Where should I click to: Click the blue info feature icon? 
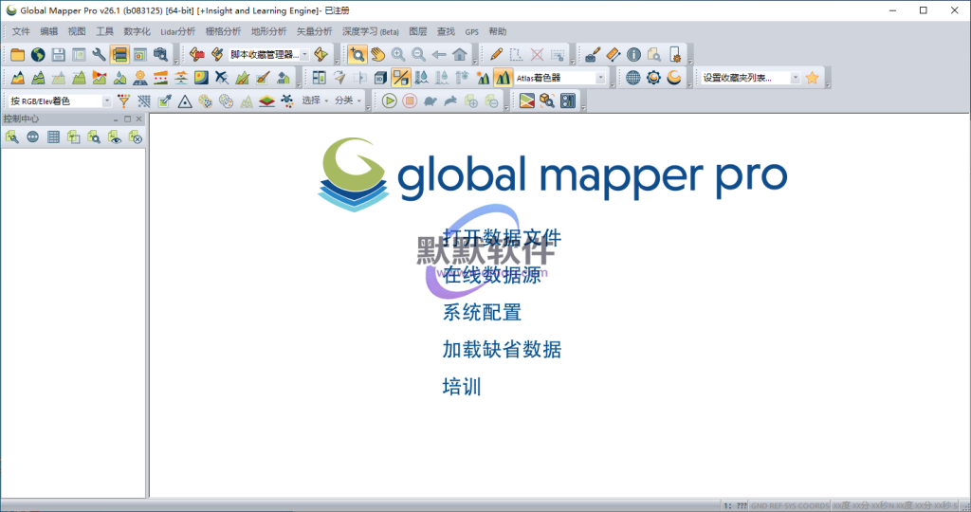[633, 55]
